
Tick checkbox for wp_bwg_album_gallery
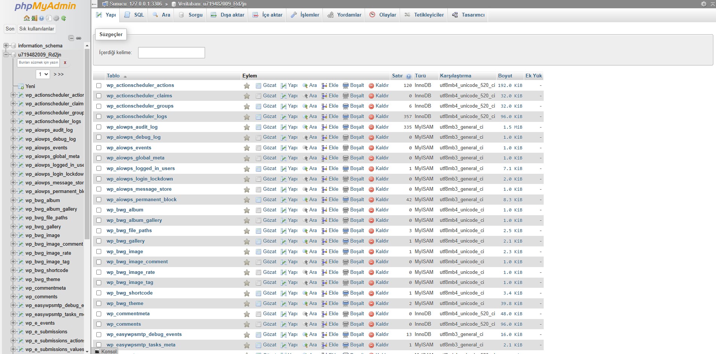click(x=99, y=220)
